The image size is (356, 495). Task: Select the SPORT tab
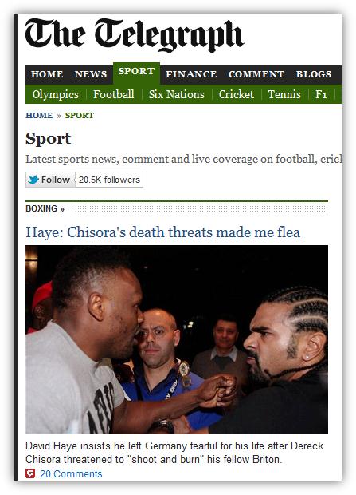point(136,71)
